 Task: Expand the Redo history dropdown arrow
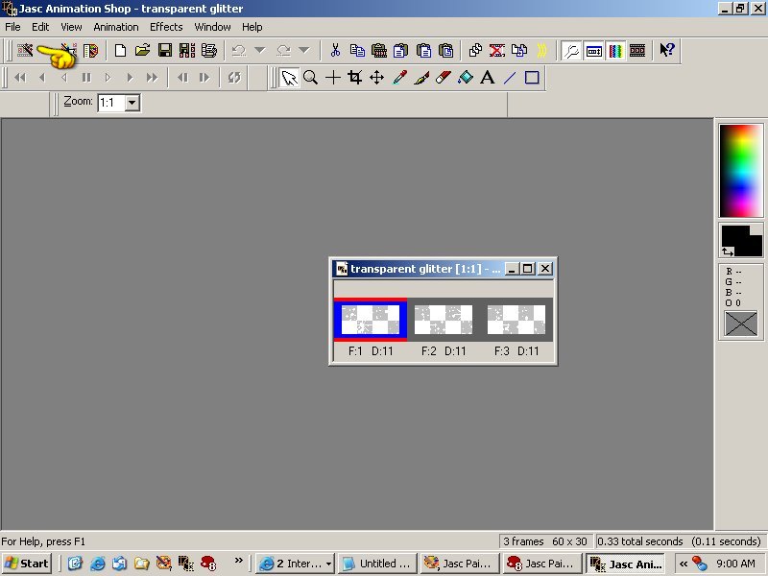(303, 51)
